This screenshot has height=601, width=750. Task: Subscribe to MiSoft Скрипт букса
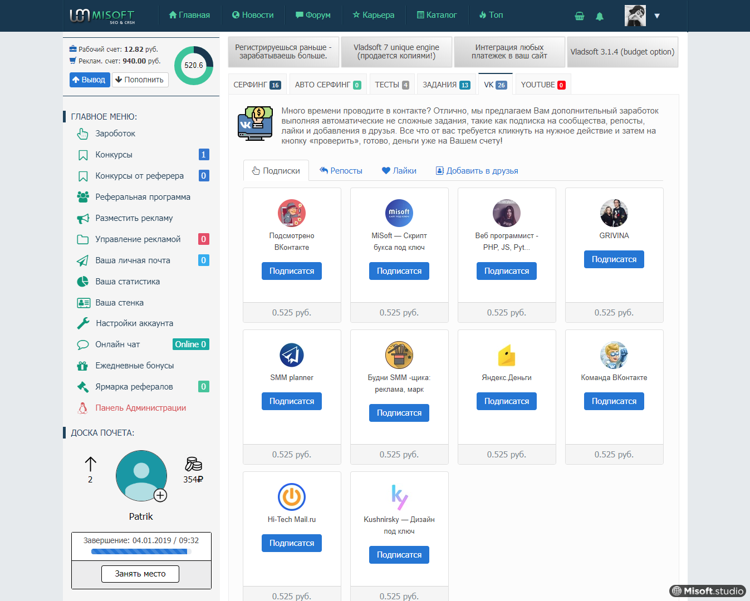pos(399,271)
